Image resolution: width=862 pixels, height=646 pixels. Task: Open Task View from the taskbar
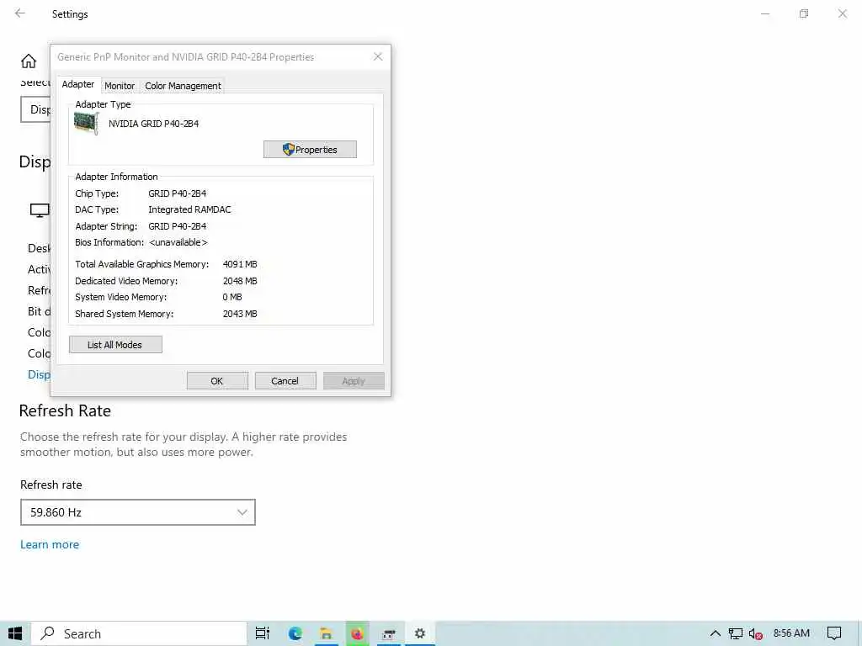click(x=263, y=633)
